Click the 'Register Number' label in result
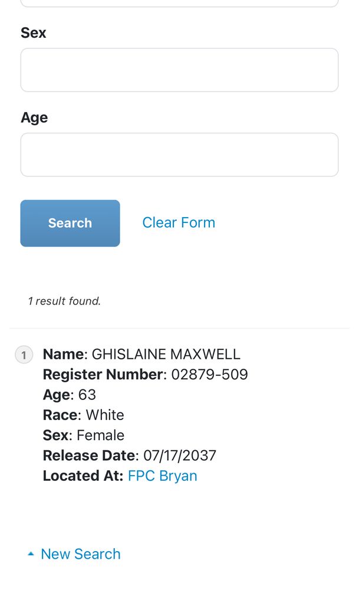Image resolution: width=359 pixels, height=590 pixels. coord(103,375)
